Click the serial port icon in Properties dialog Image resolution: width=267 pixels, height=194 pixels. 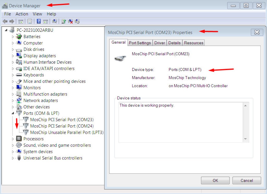click(x=120, y=58)
